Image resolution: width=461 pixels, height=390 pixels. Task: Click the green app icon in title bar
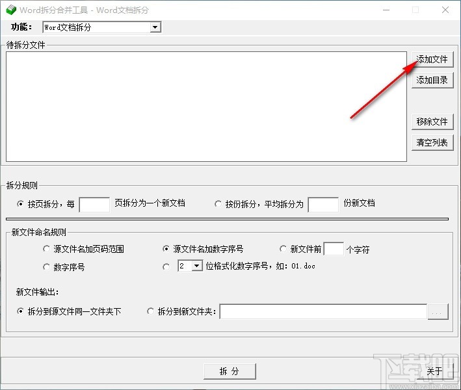click(11, 10)
